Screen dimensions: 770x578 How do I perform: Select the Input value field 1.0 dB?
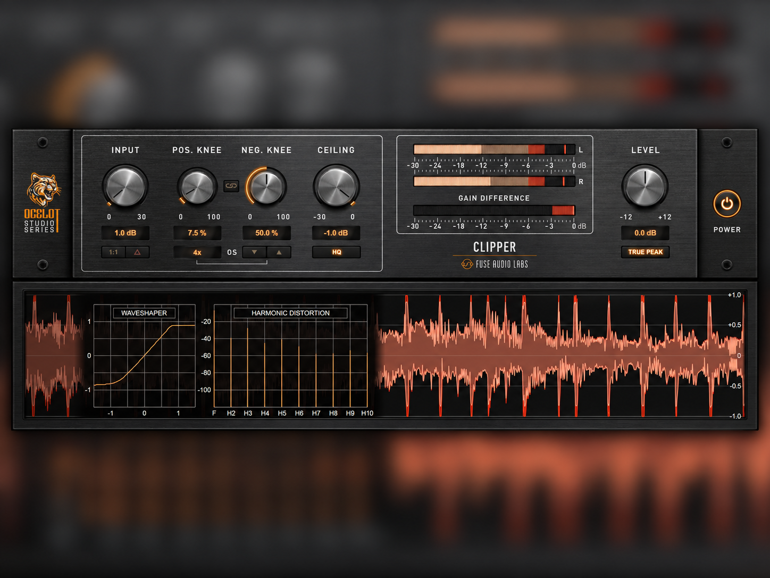[125, 233]
